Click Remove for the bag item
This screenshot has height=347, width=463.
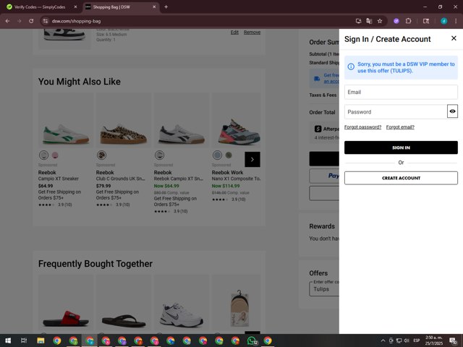[252, 33]
